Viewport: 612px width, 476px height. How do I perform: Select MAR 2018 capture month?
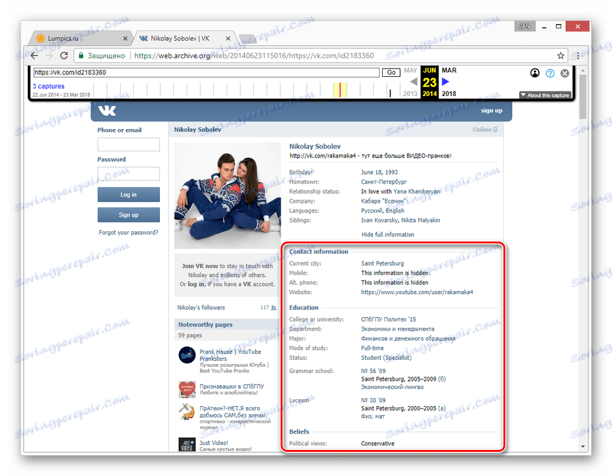[449, 71]
